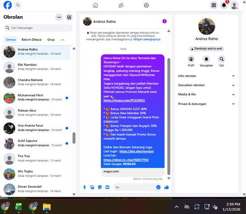Open the Facebook logo home
Screen dimensions: 246x214
coord(7,5)
